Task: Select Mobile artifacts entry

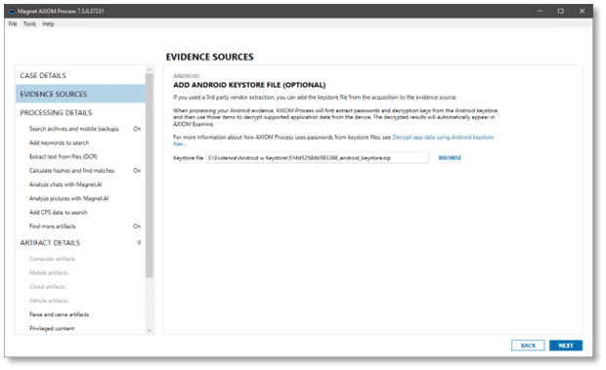Action: (48, 272)
